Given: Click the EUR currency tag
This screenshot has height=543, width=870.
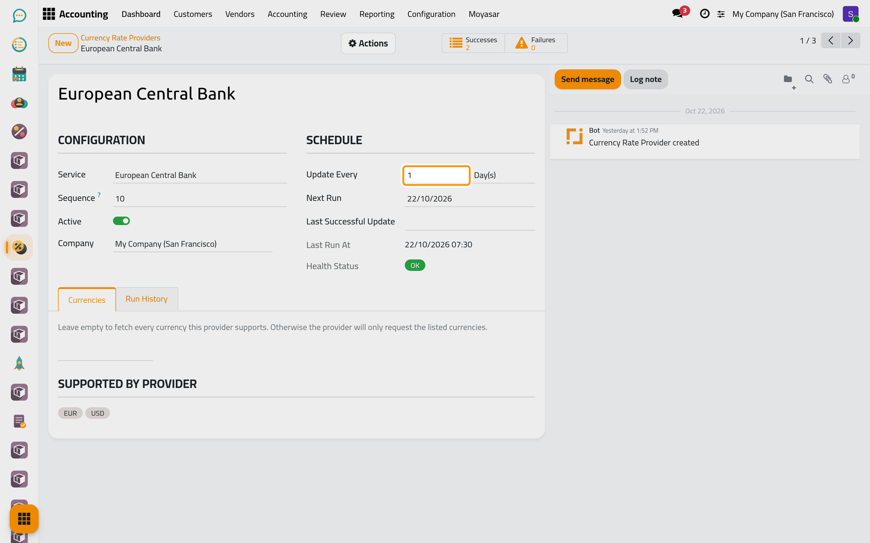Looking at the screenshot, I should (x=70, y=413).
